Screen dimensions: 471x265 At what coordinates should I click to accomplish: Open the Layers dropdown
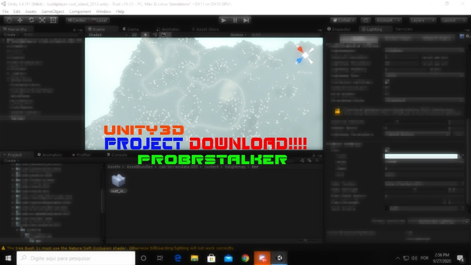pyautogui.click(x=423, y=21)
